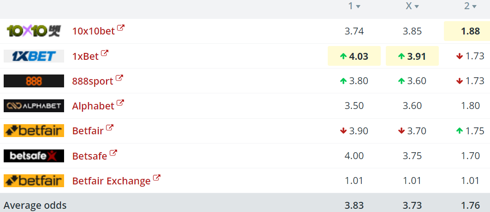Select 1xBet draw odds 3.91

coord(412,56)
